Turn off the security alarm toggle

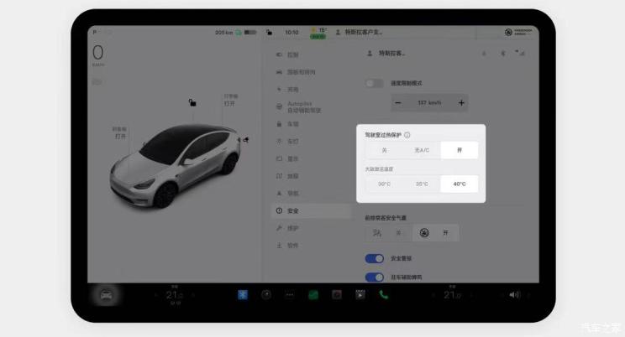pos(375,259)
